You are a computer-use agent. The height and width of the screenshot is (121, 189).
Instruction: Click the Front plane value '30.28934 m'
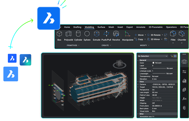pos(157,106)
